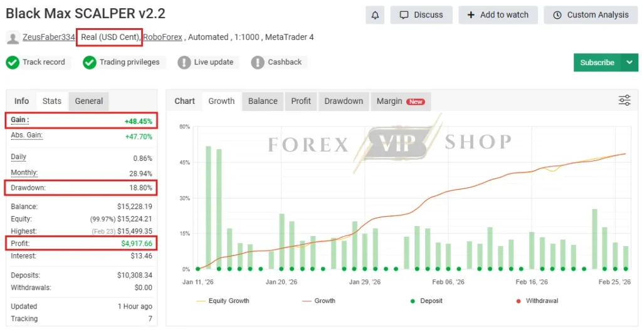Click the tallest green bar near Jan 11

coord(208,207)
